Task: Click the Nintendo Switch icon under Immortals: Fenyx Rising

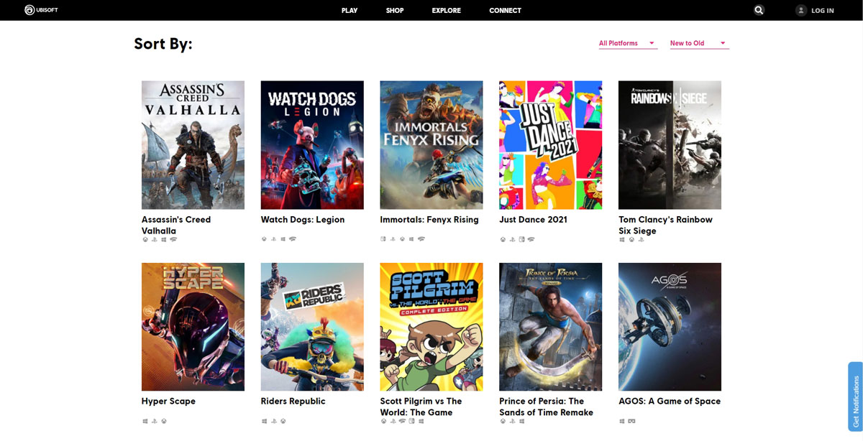Action: (x=383, y=239)
